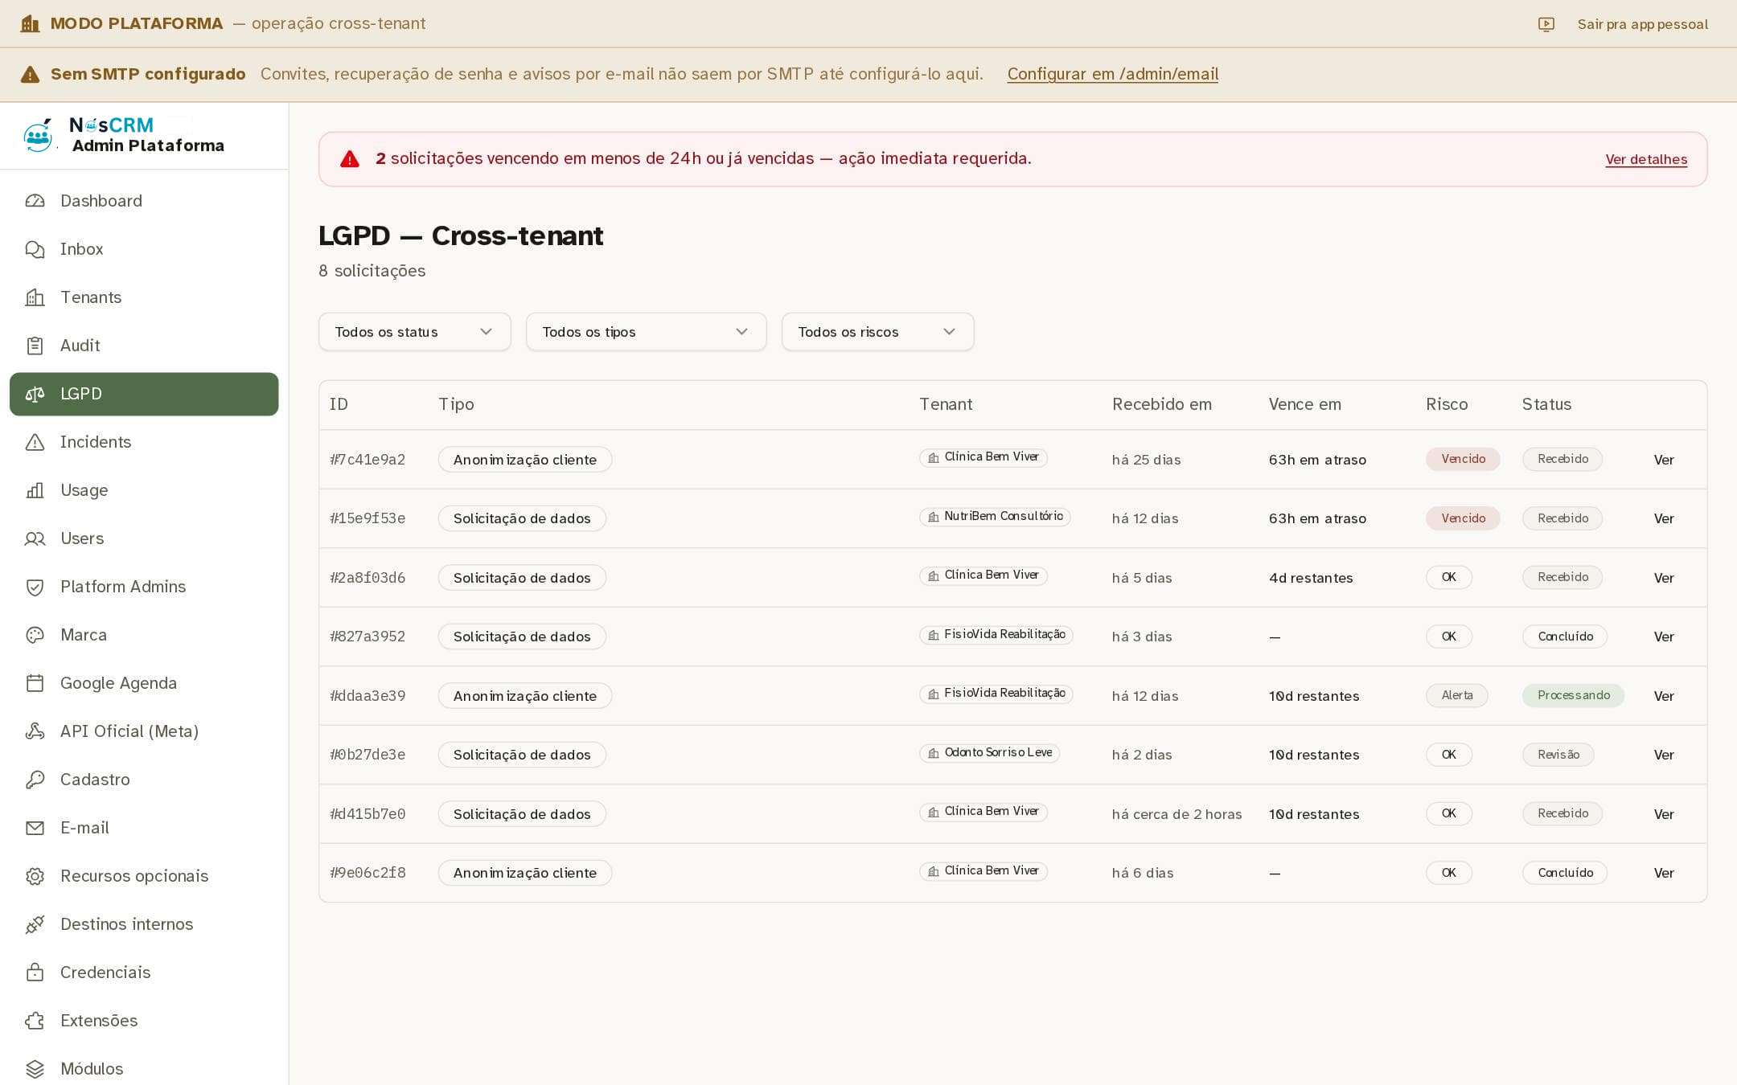Open Ver for request #9e06c2f8
Screen dimensions: 1737x1085
1664,873
